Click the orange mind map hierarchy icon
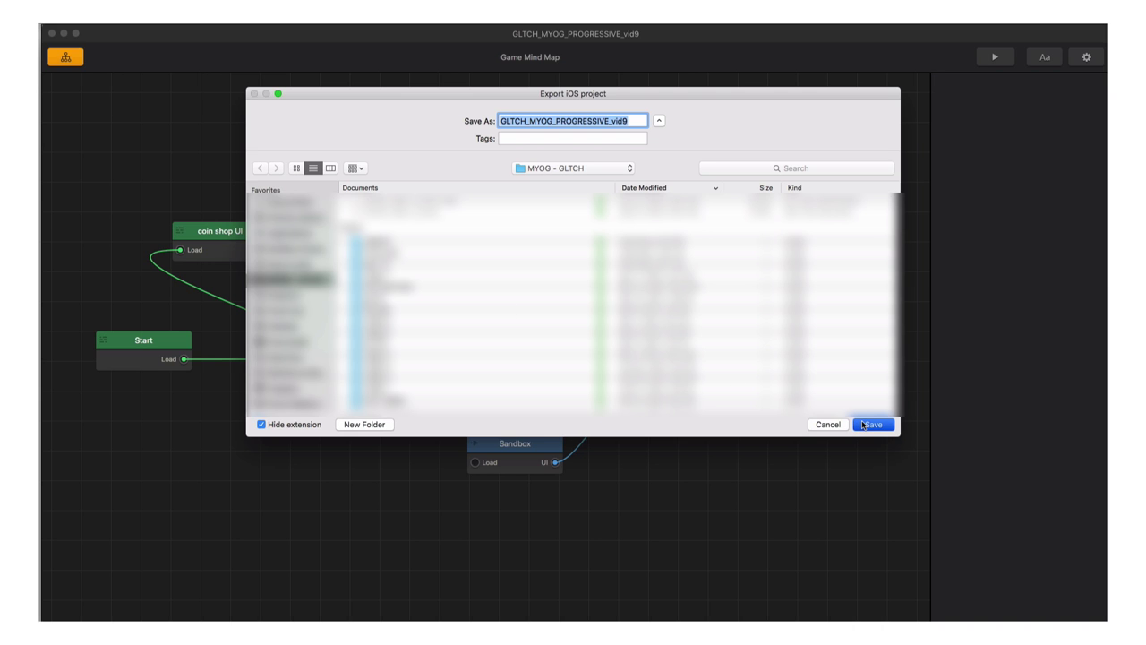Image resolution: width=1146 pixels, height=645 pixels. [65, 57]
